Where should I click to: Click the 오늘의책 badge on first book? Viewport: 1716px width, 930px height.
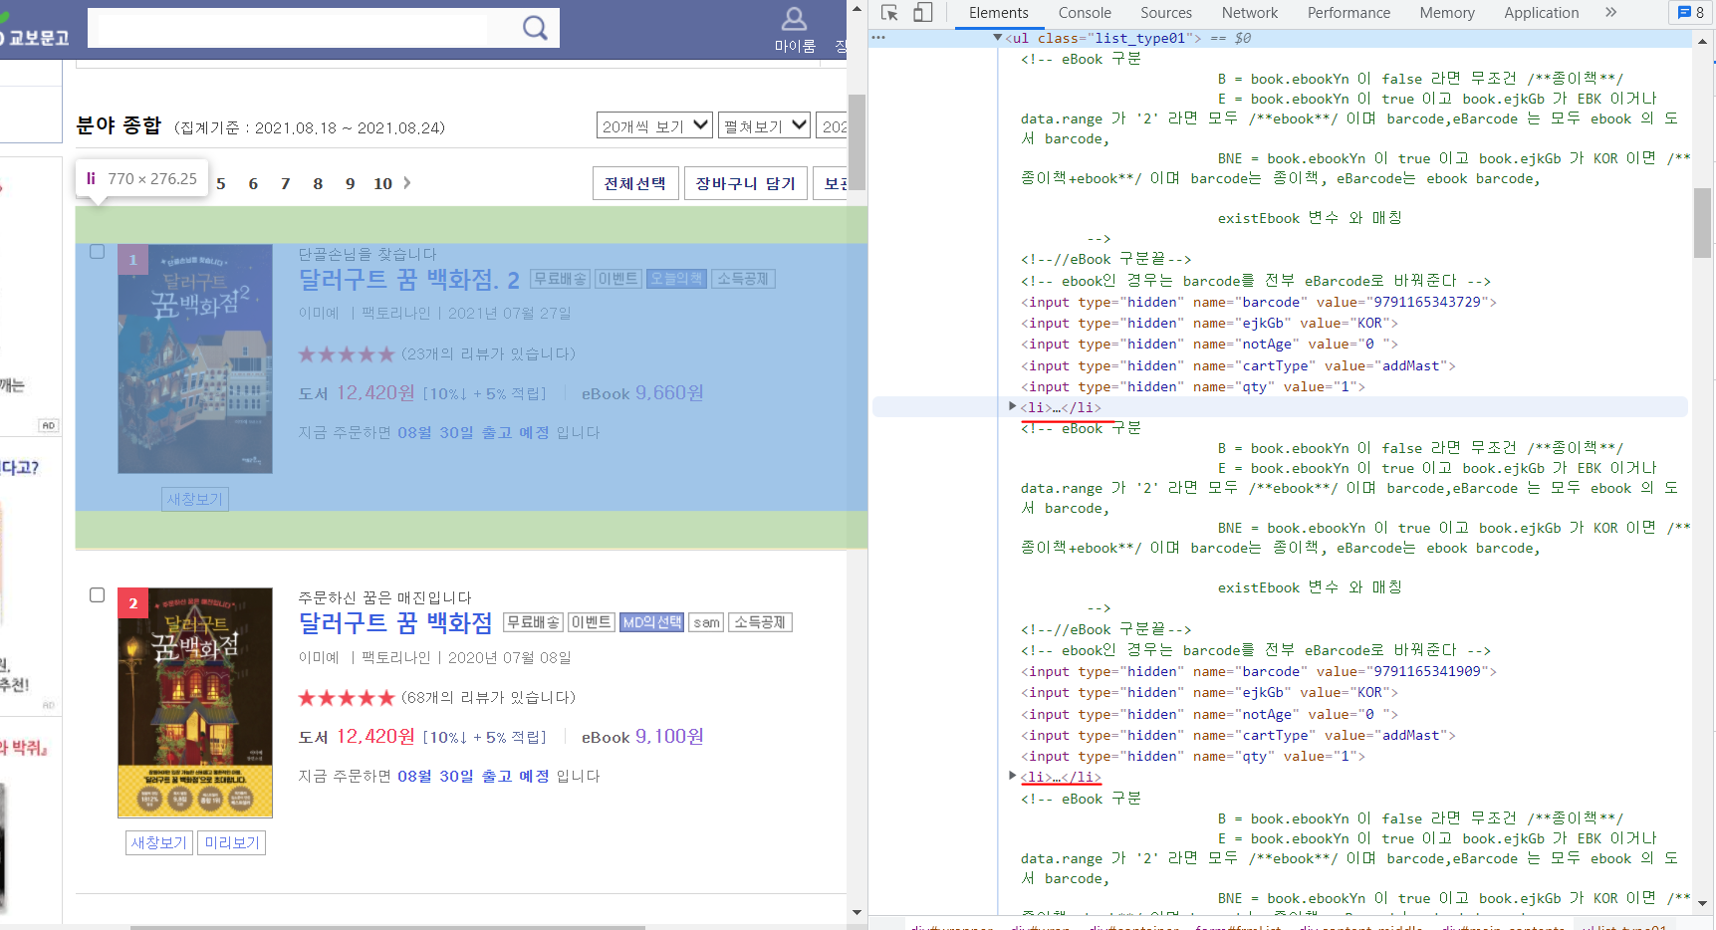click(676, 279)
